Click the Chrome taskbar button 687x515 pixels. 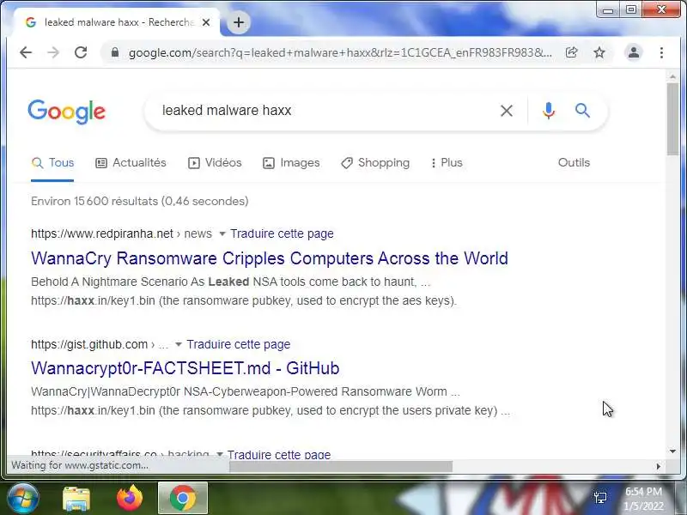click(x=183, y=499)
